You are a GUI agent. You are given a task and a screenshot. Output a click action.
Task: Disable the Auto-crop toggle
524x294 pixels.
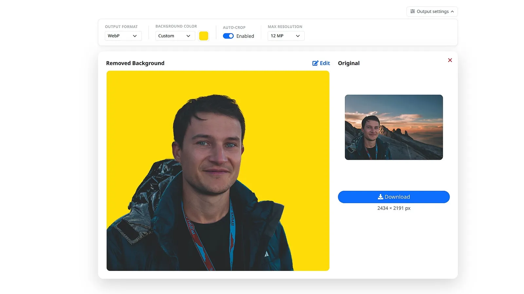(228, 36)
